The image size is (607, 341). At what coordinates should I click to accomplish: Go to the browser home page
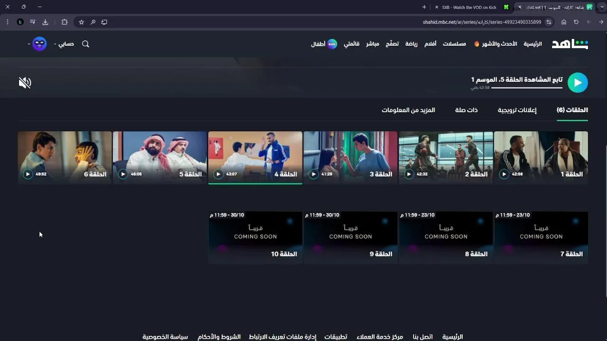(564, 22)
